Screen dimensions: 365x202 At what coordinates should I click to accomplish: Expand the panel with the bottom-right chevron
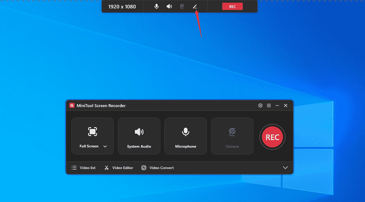285,168
